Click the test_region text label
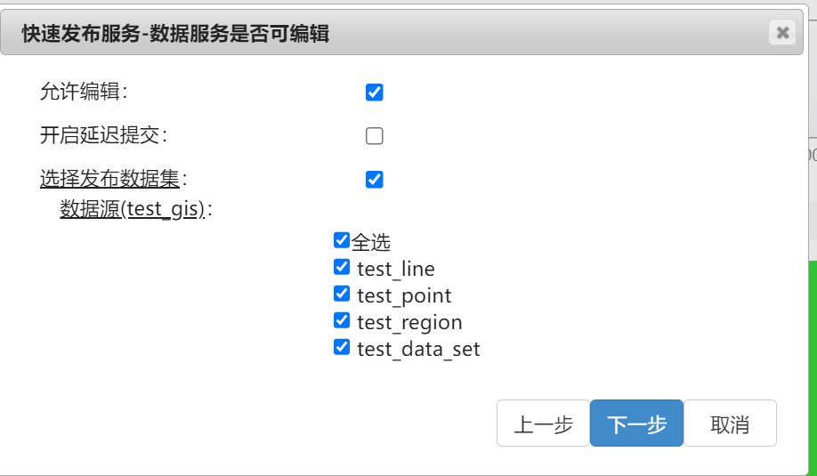 pyautogui.click(x=409, y=323)
